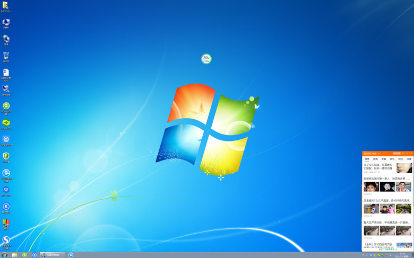
Task: Open the 梦幻西游网页版 ad headline
Action: [378, 245]
